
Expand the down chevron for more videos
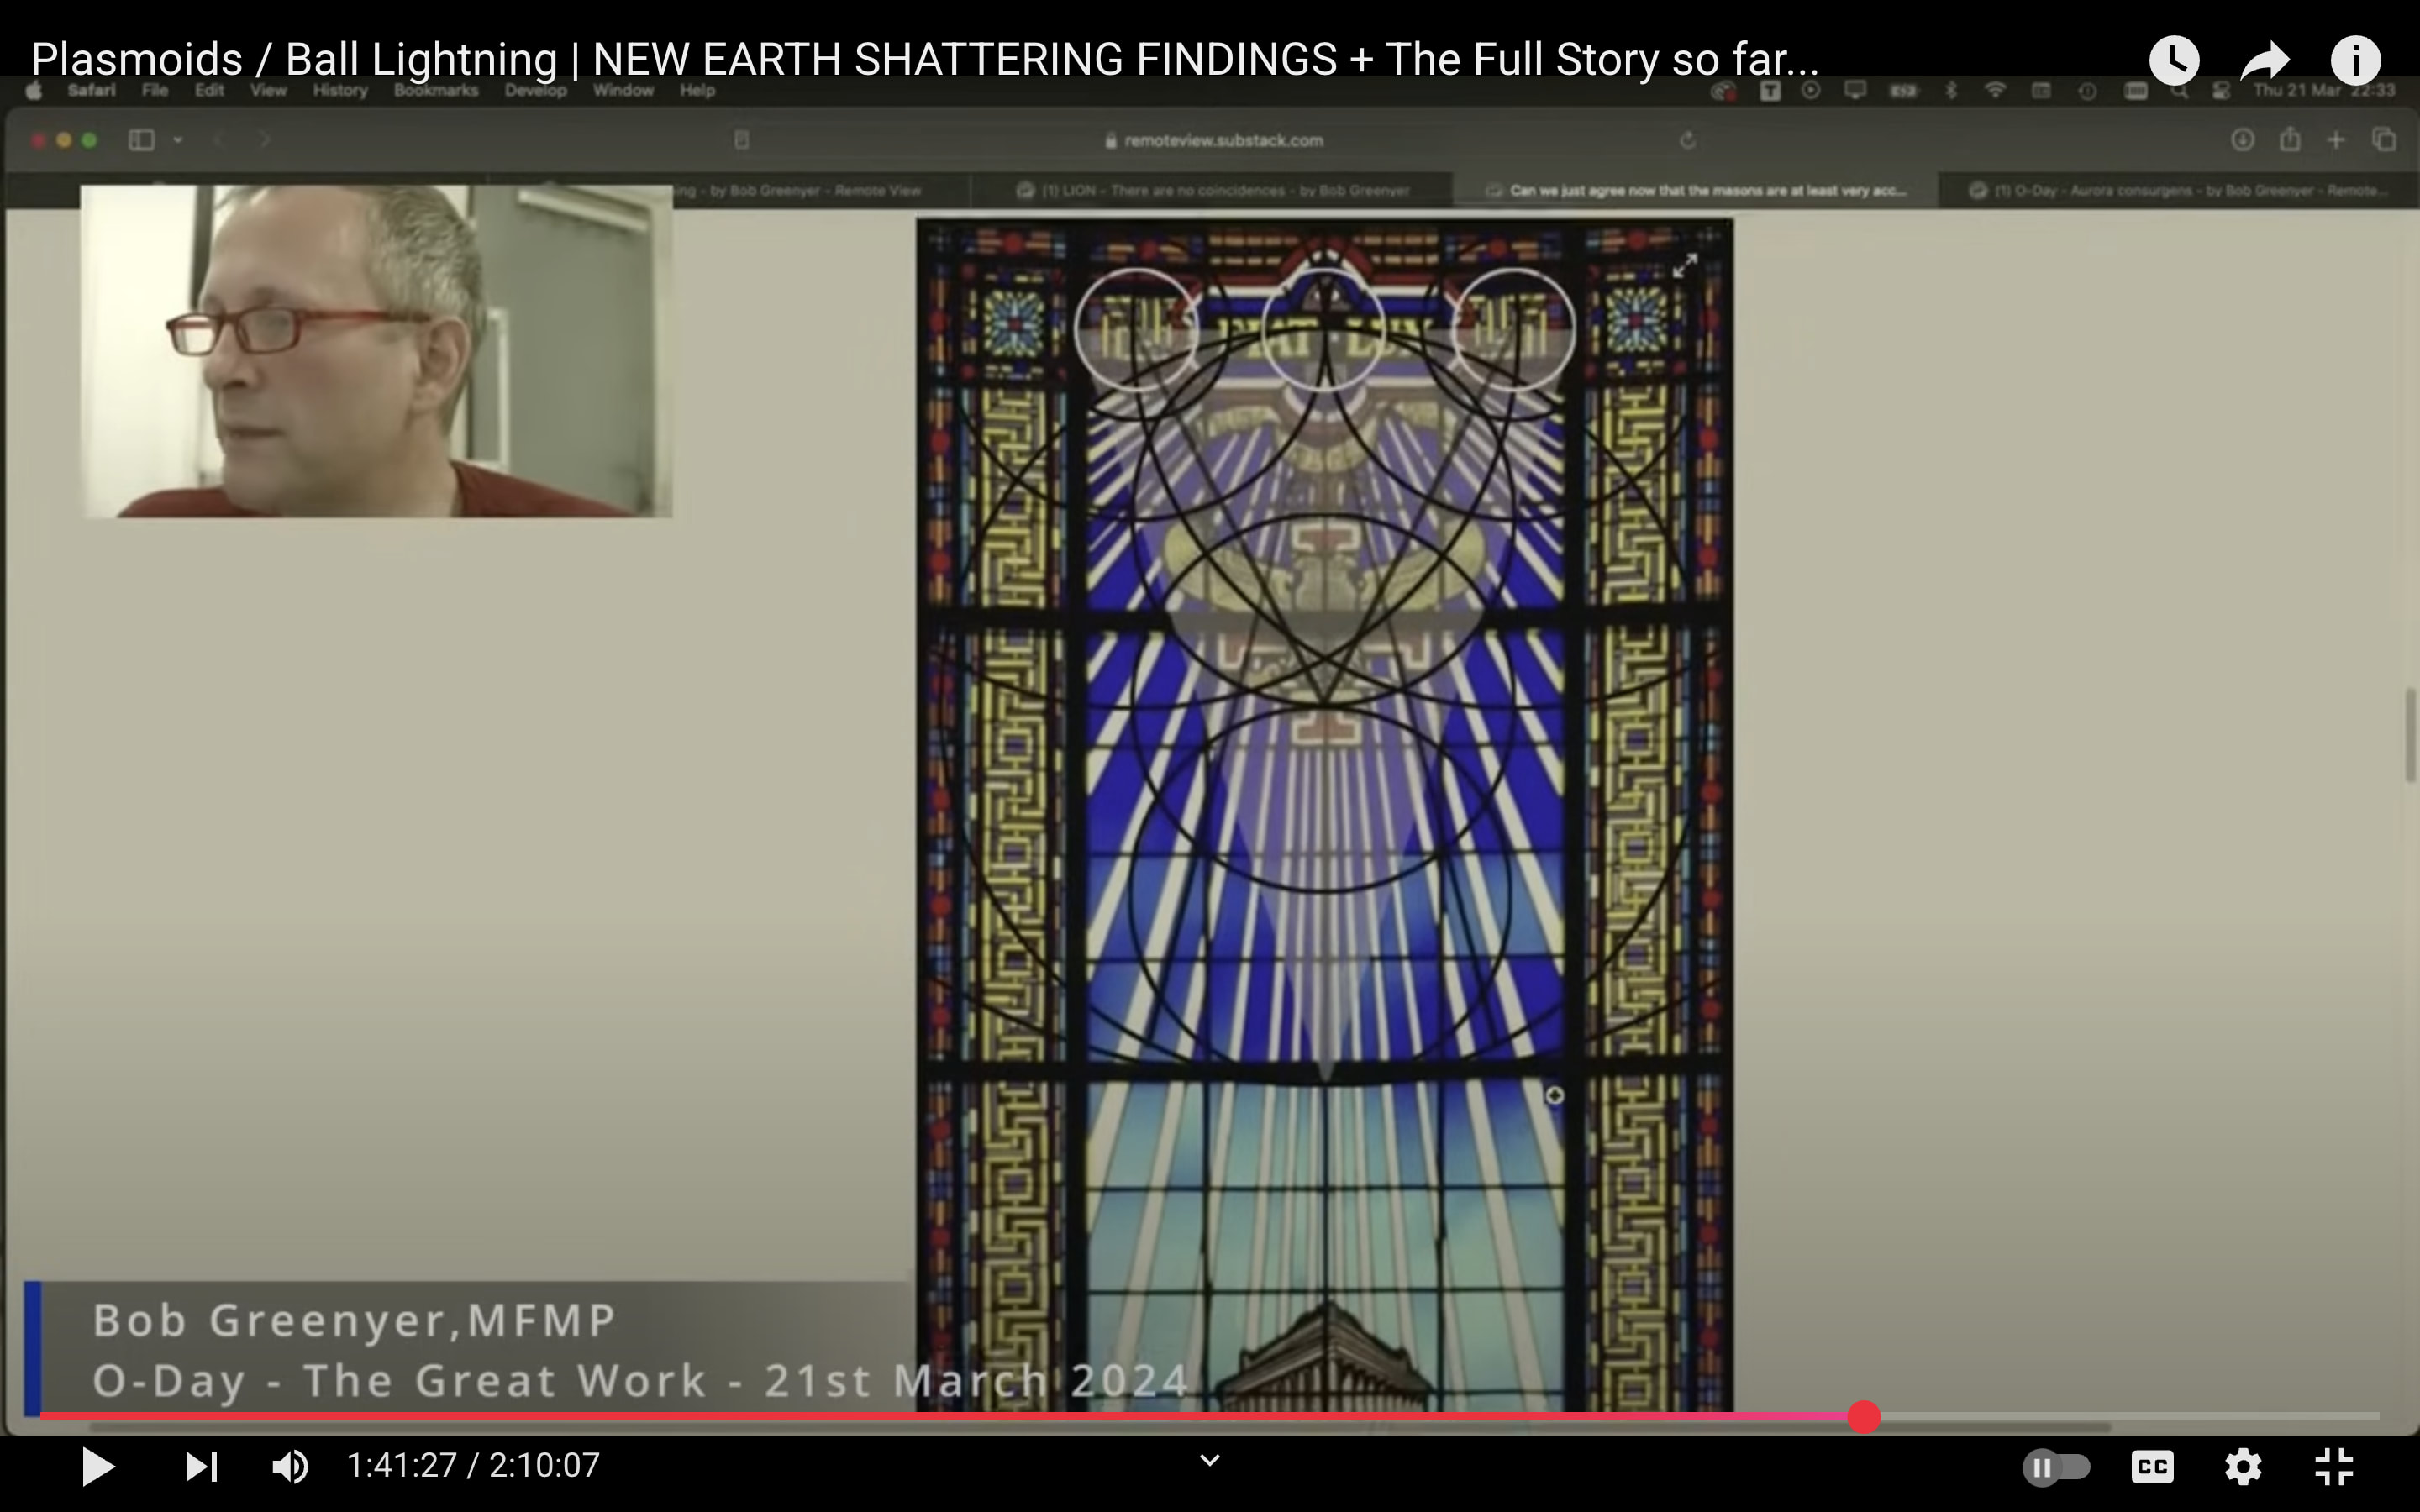click(1209, 1461)
